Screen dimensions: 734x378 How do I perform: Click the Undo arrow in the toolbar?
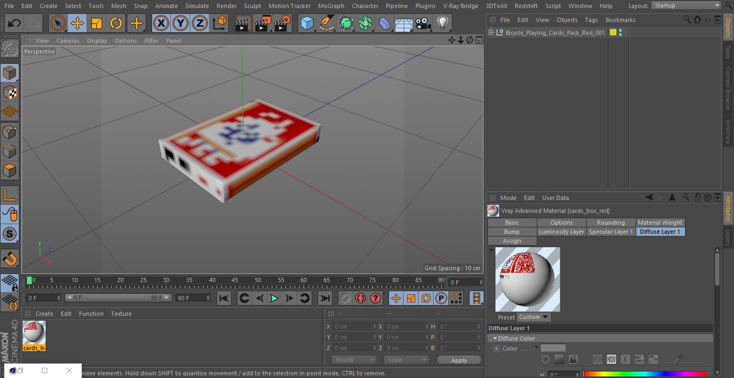14,24
